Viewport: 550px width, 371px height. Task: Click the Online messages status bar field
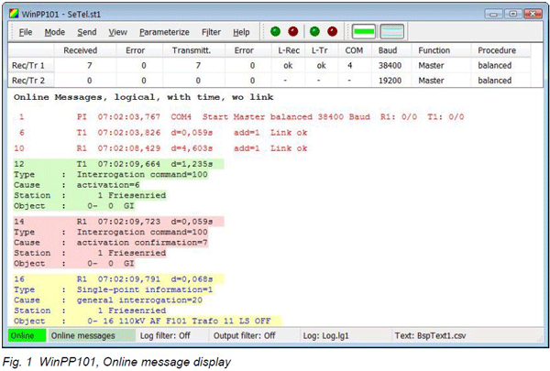coord(91,335)
